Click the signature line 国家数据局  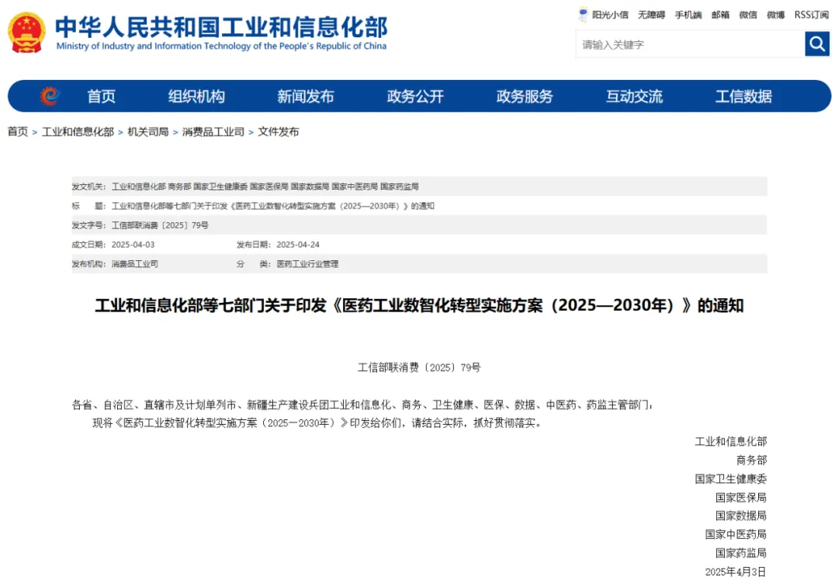741,516
